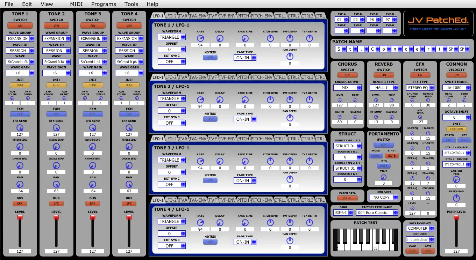Turn the Tone 1 LFO-1 Rate knob
The image size is (476, 260).
pos(200,38)
